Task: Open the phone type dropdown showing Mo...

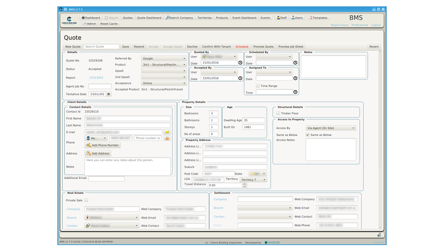Action: point(96,138)
